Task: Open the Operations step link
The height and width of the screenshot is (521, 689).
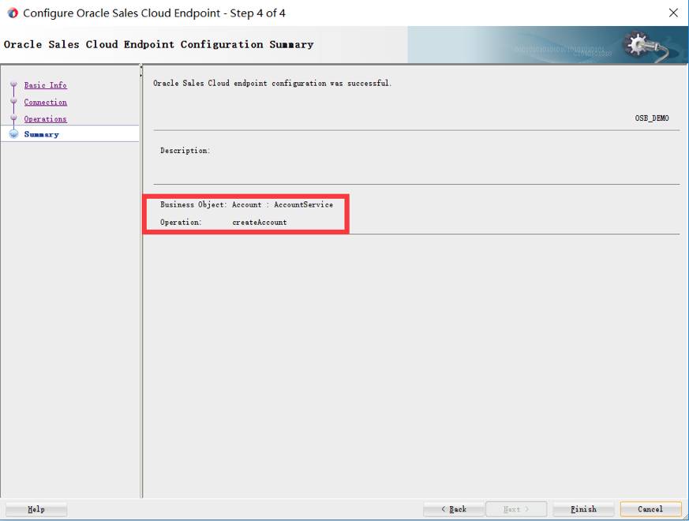Action: [45, 118]
